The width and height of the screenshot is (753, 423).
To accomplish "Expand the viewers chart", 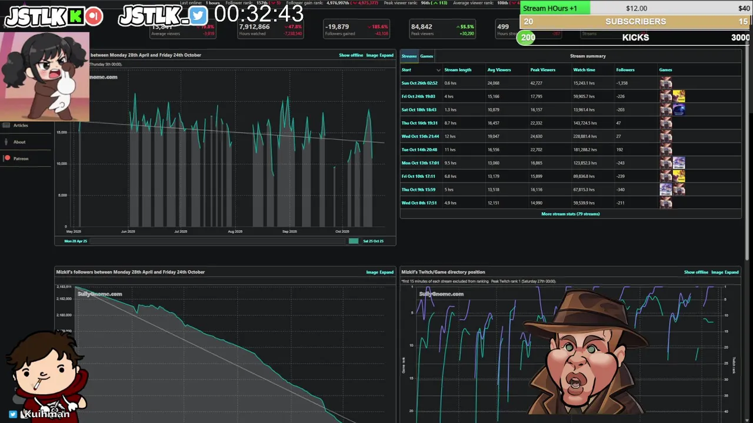I will pyautogui.click(x=387, y=55).
